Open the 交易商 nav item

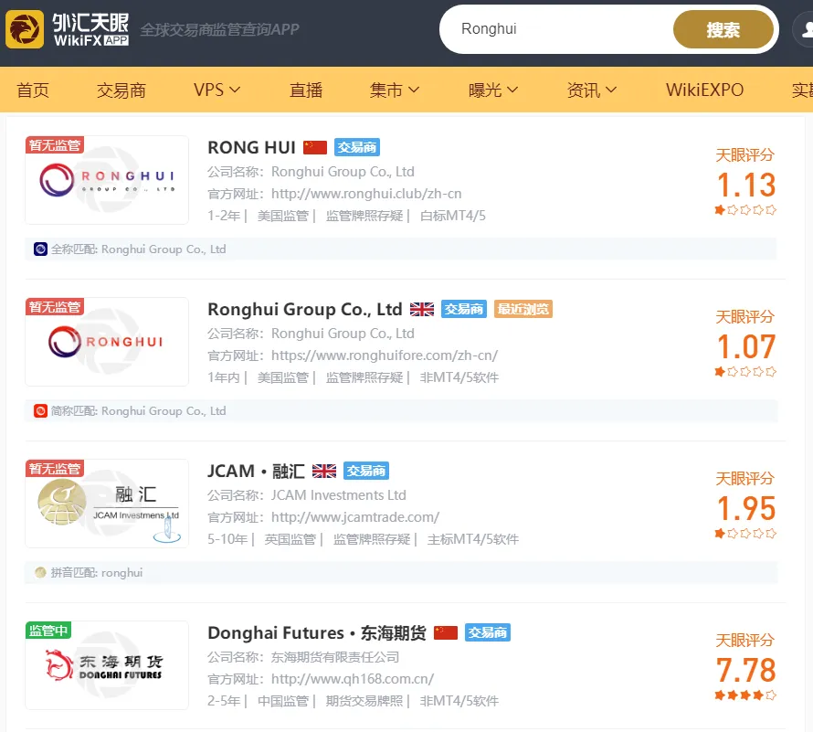pos(121,90)
